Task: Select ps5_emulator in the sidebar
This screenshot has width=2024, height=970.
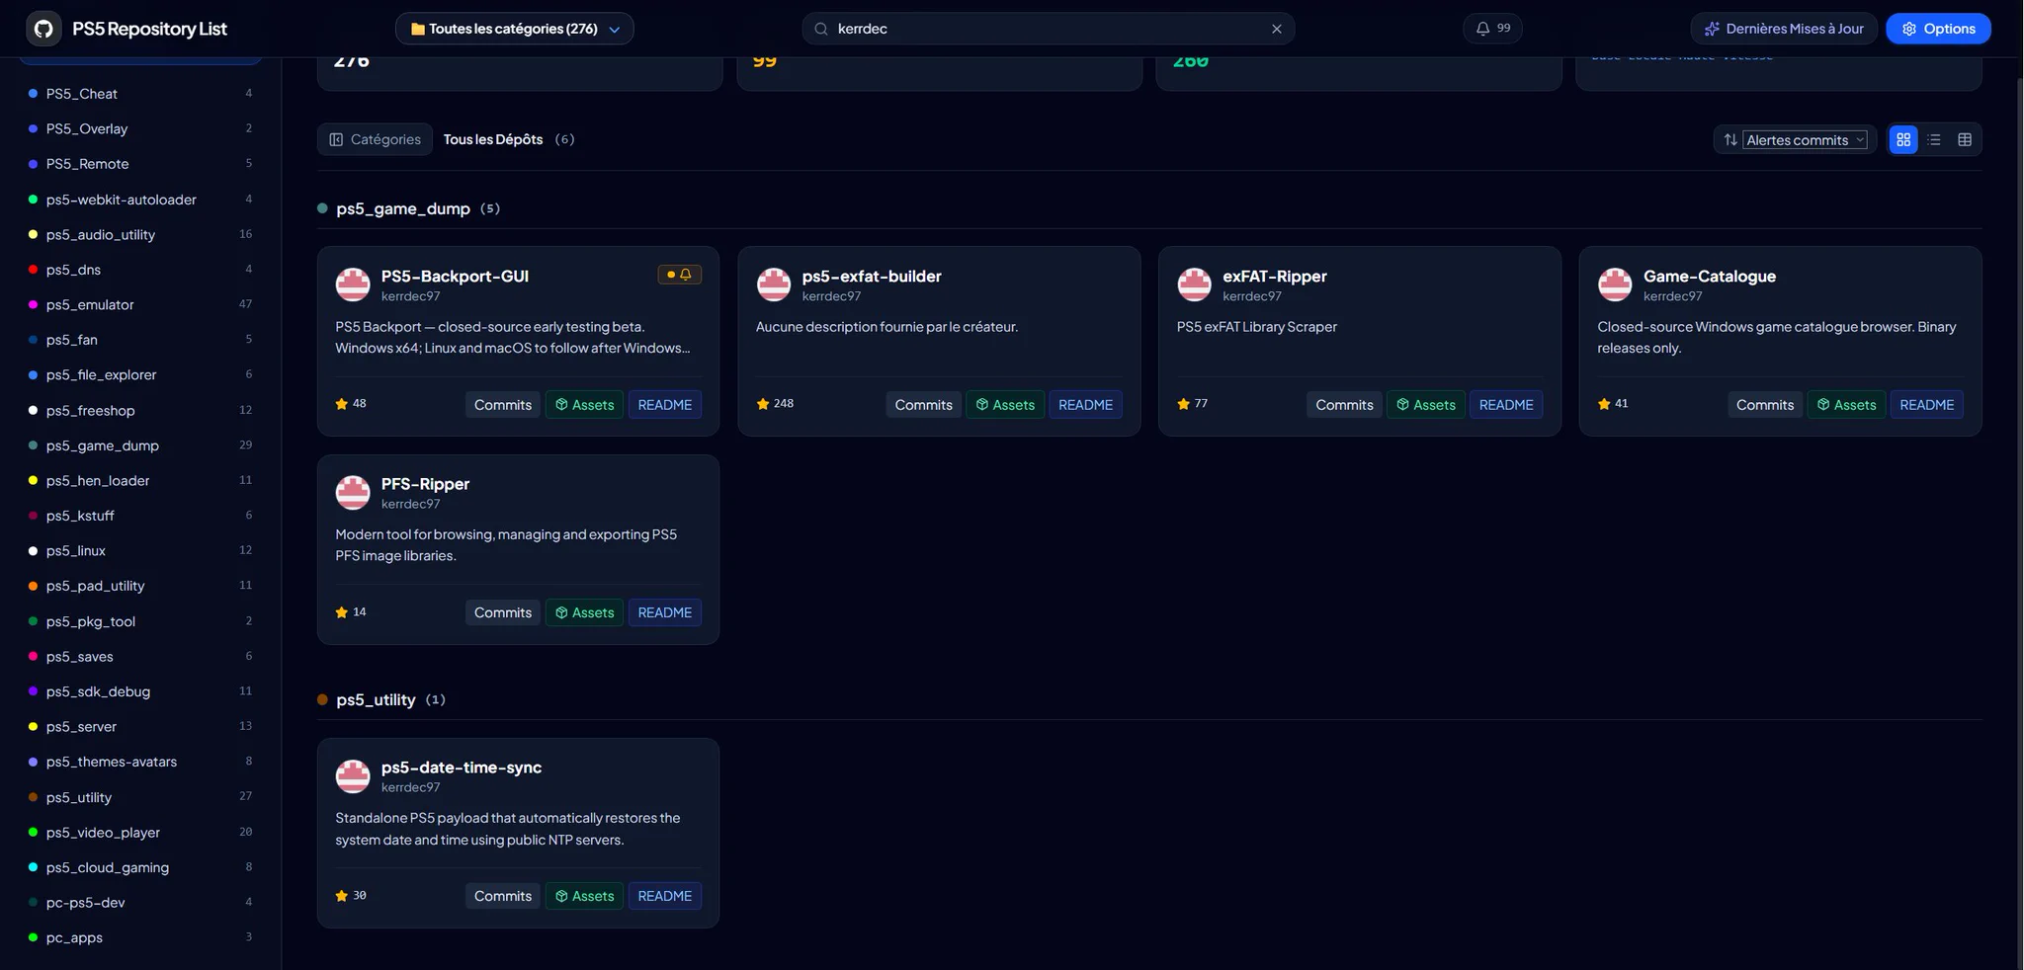Action: 139,304
